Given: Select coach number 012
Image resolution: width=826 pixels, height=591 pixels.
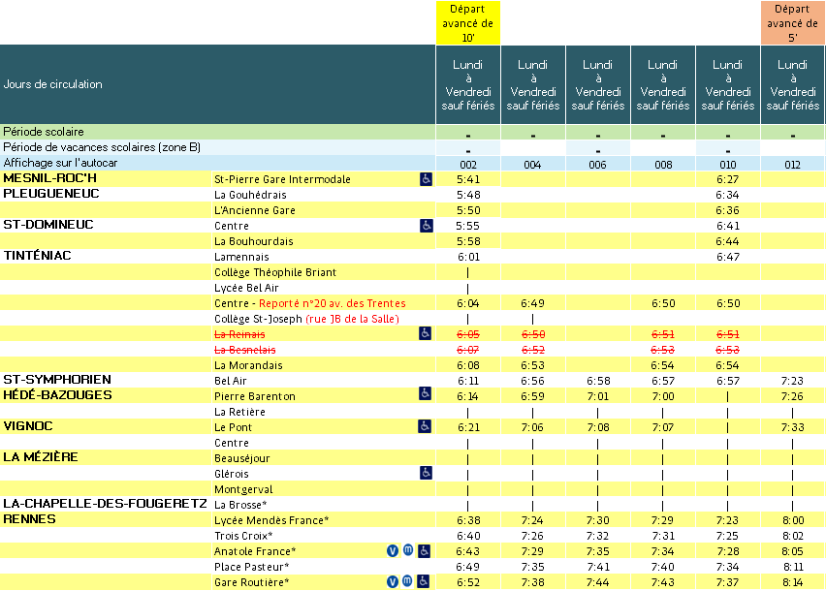Looking at the screenshot, I should point(792,165).
